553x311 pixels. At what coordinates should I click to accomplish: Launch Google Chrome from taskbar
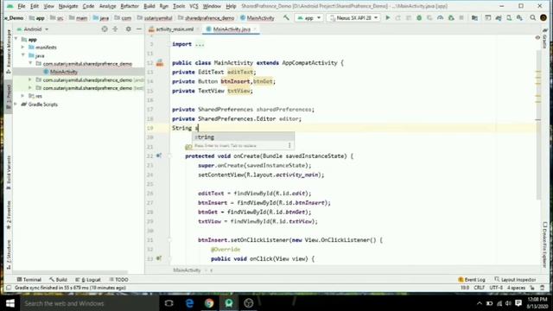coord(209,303)
